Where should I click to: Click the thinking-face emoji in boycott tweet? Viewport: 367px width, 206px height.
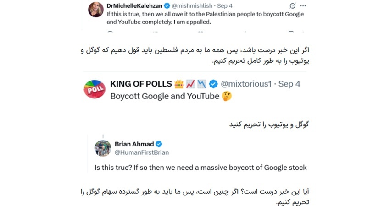tap(227, 96)
